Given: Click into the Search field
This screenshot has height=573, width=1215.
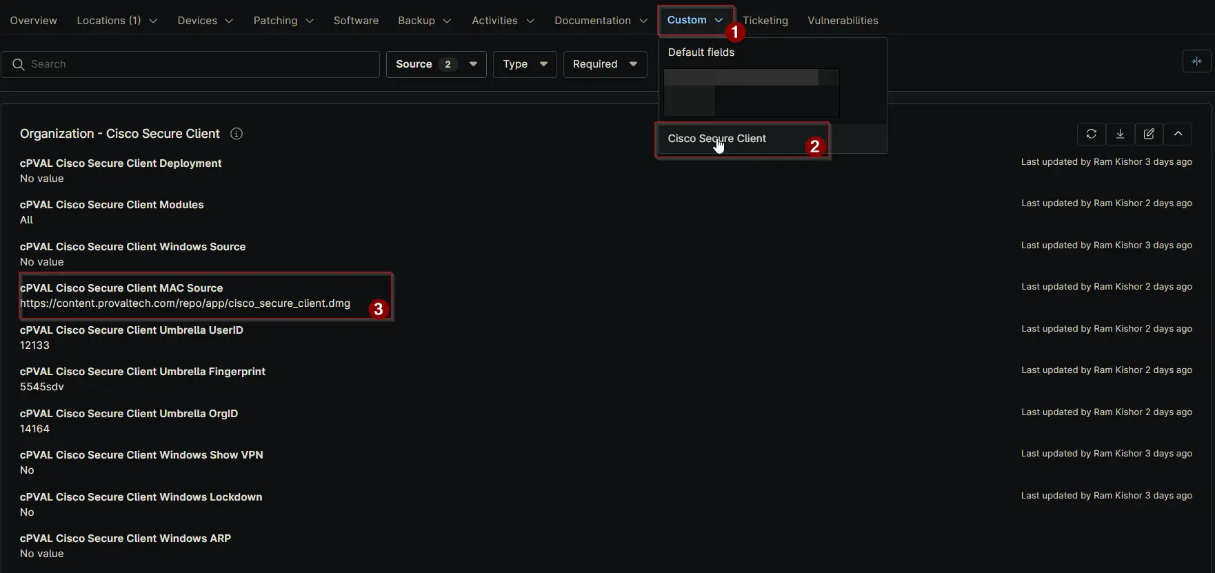Looking at the screenshot, I should coord(200,64).
